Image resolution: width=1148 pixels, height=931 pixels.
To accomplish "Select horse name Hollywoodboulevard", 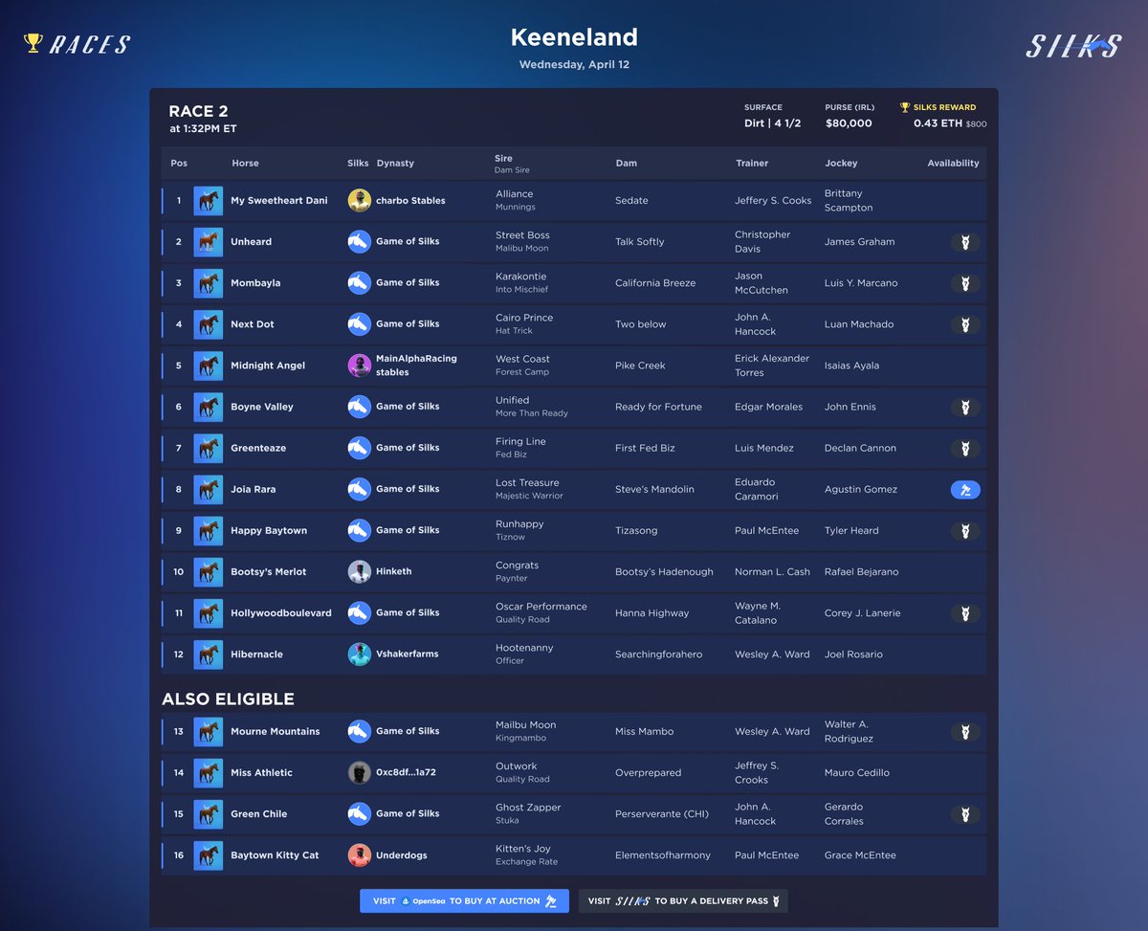I will pyautogui.click(x=281, y=612).
